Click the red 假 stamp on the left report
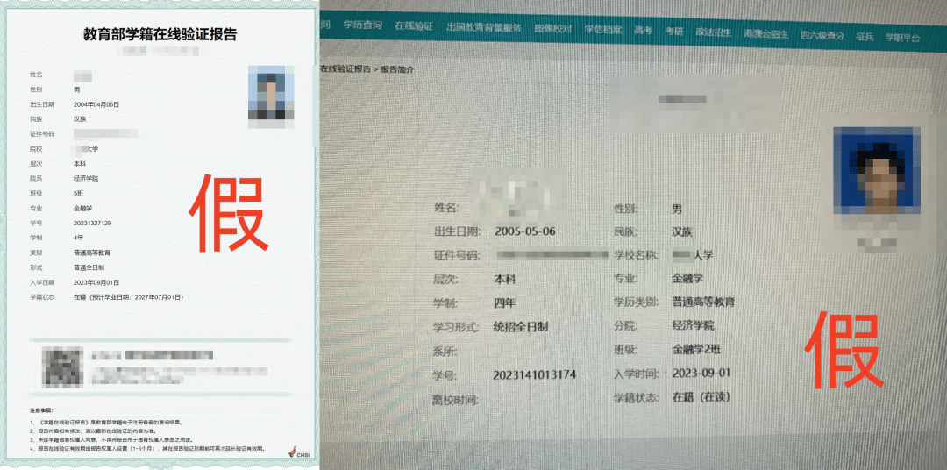This screenshot has width=947, height=470. coord(231,214)
